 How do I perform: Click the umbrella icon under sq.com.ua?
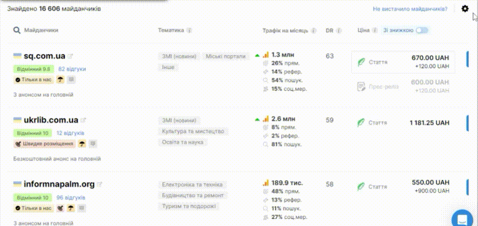[60, 79]
